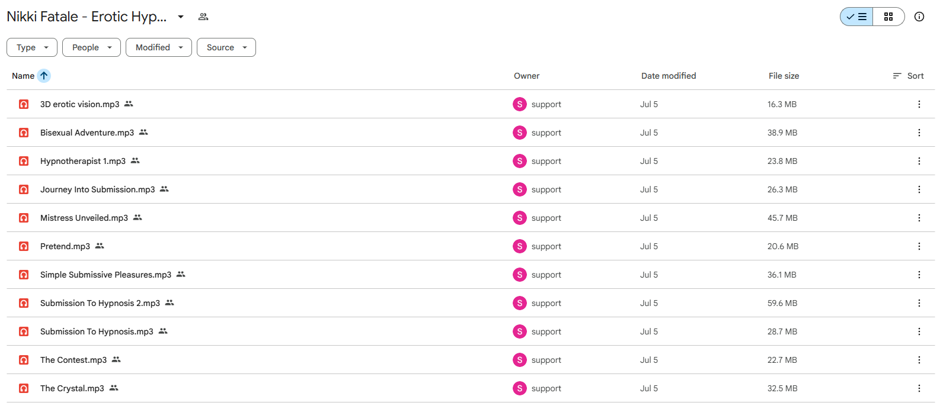
Task: Switch to list layout view
Action: coord(856,17)
